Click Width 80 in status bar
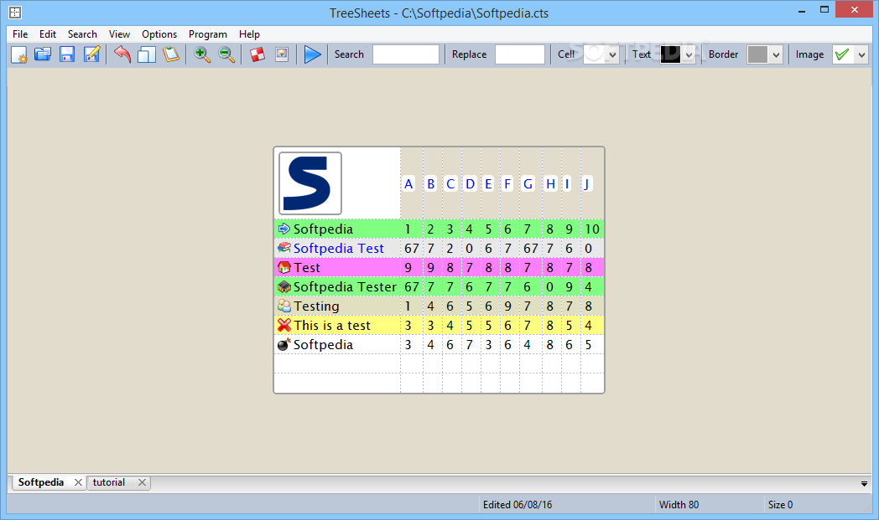This screenshot has height=520, width=879. (x=679, y=504)
